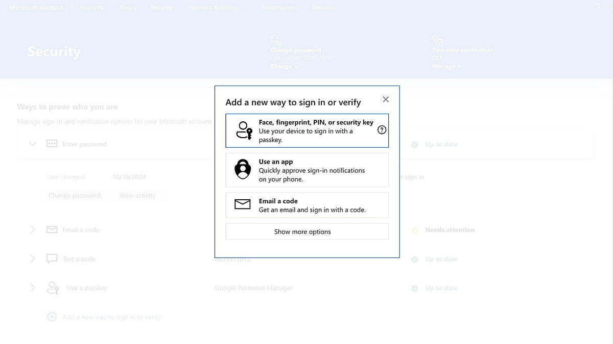
Task: Click the Text a code chat bubble icon
Action: [x=52, y=259]
